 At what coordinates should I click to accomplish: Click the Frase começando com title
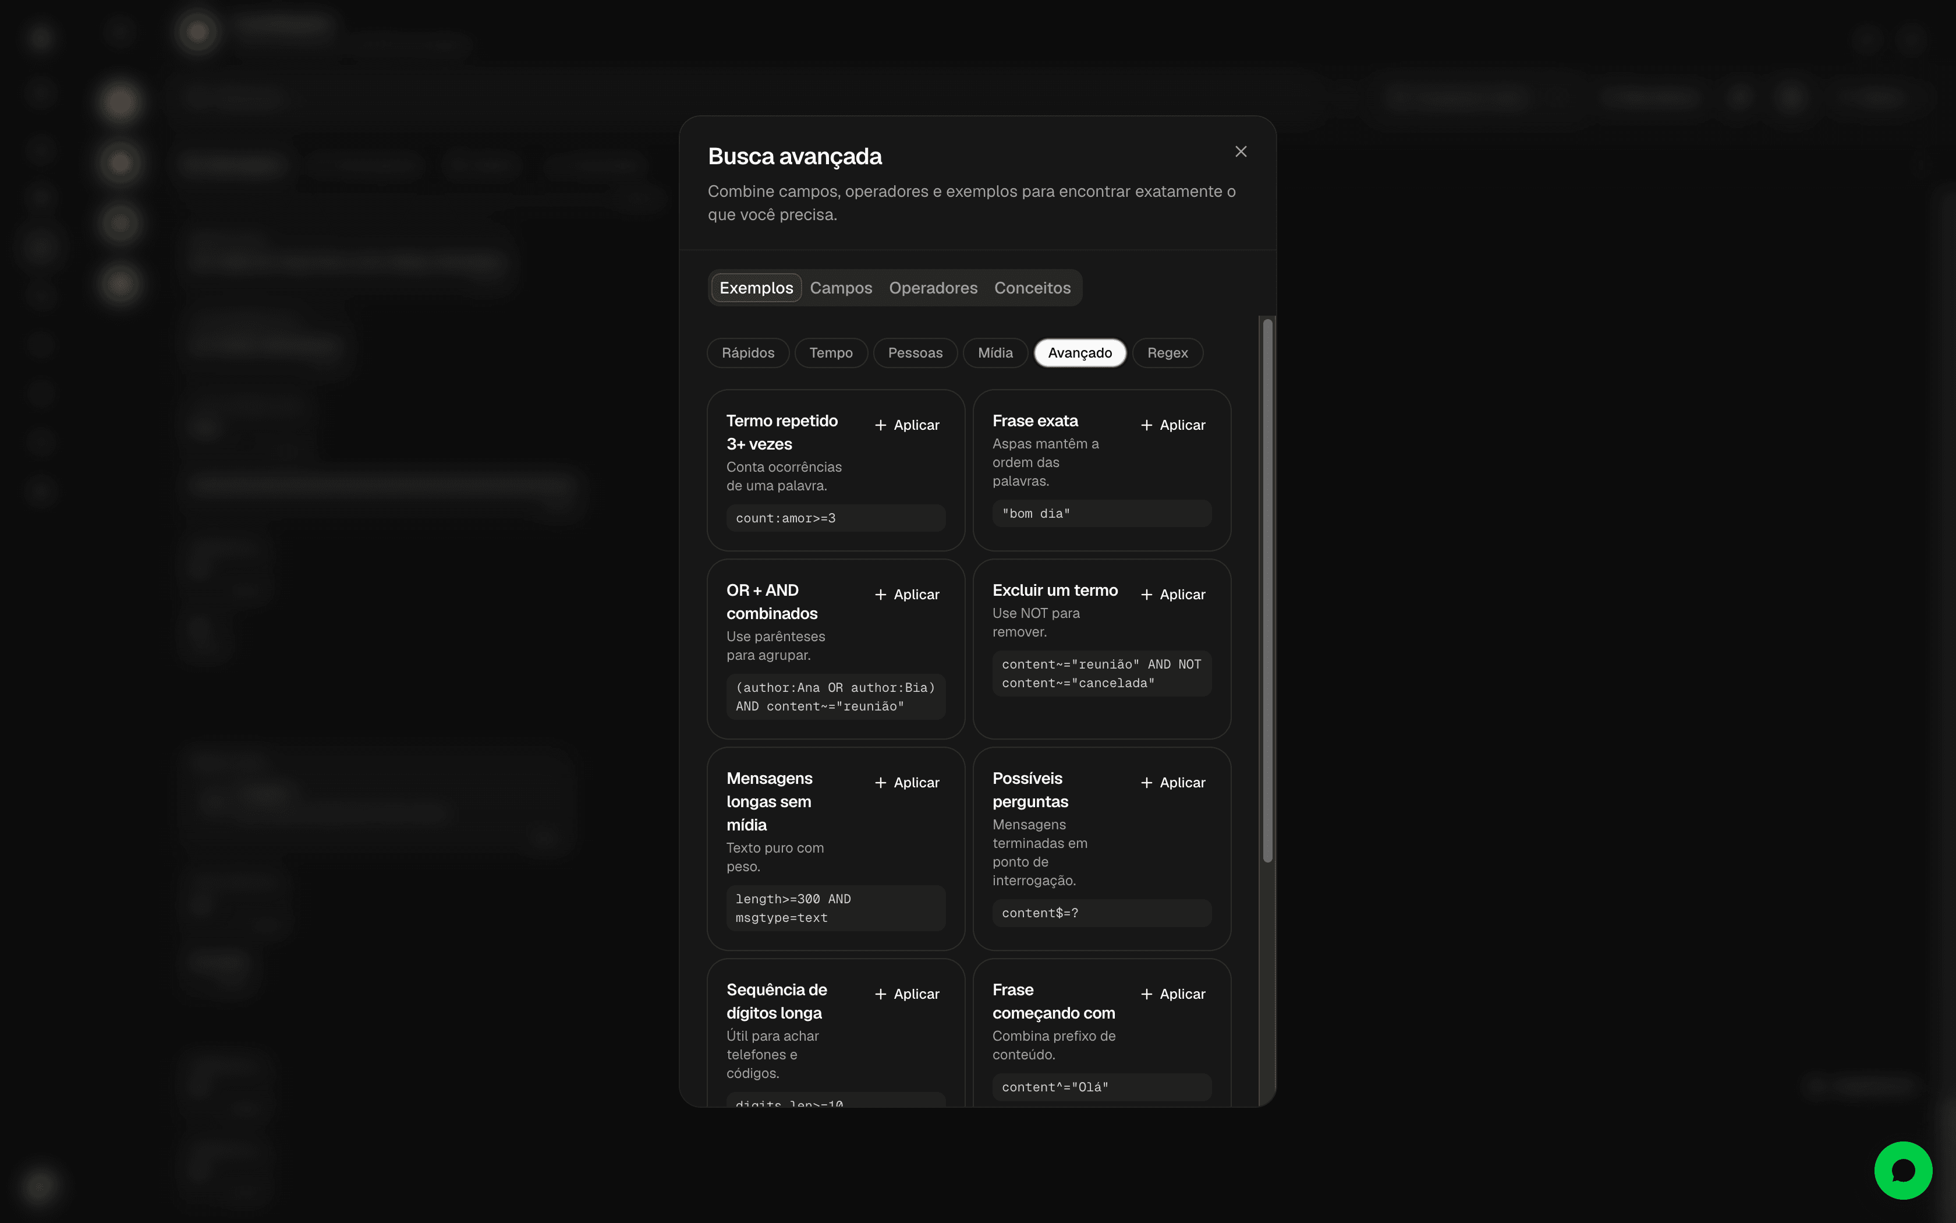[1053, 1001]
